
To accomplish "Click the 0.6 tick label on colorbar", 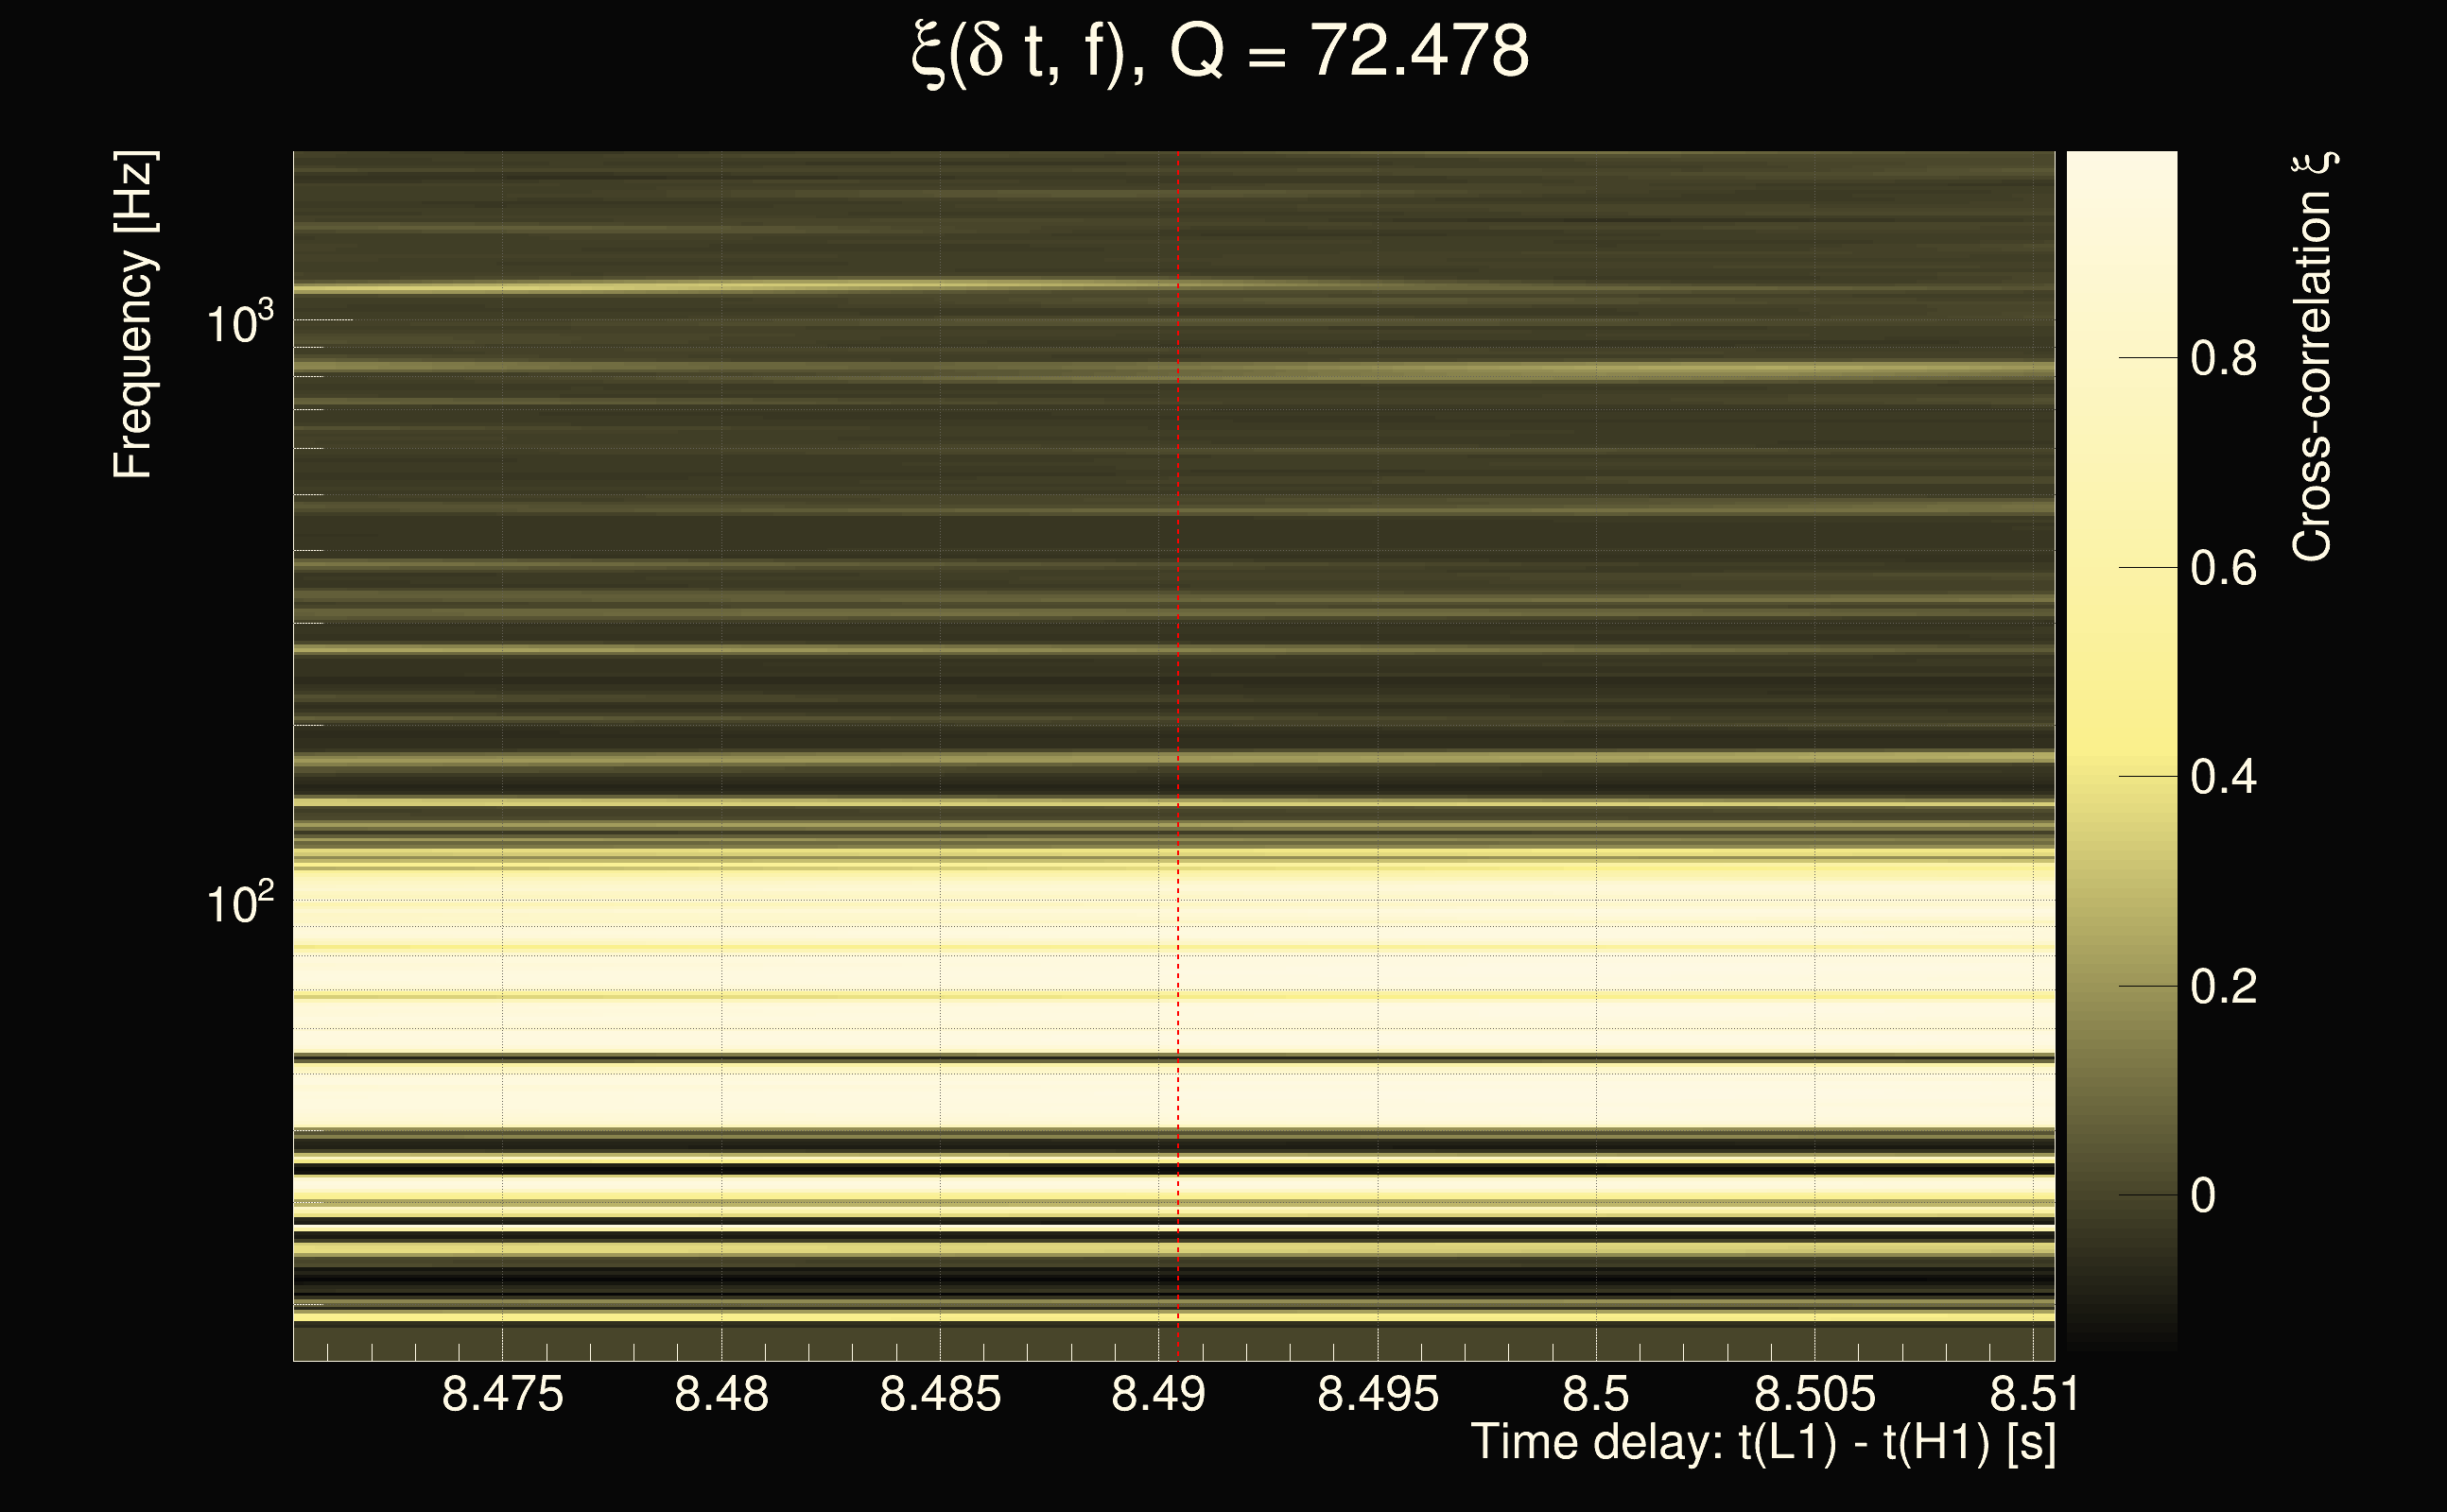I will click(2223, 568).
